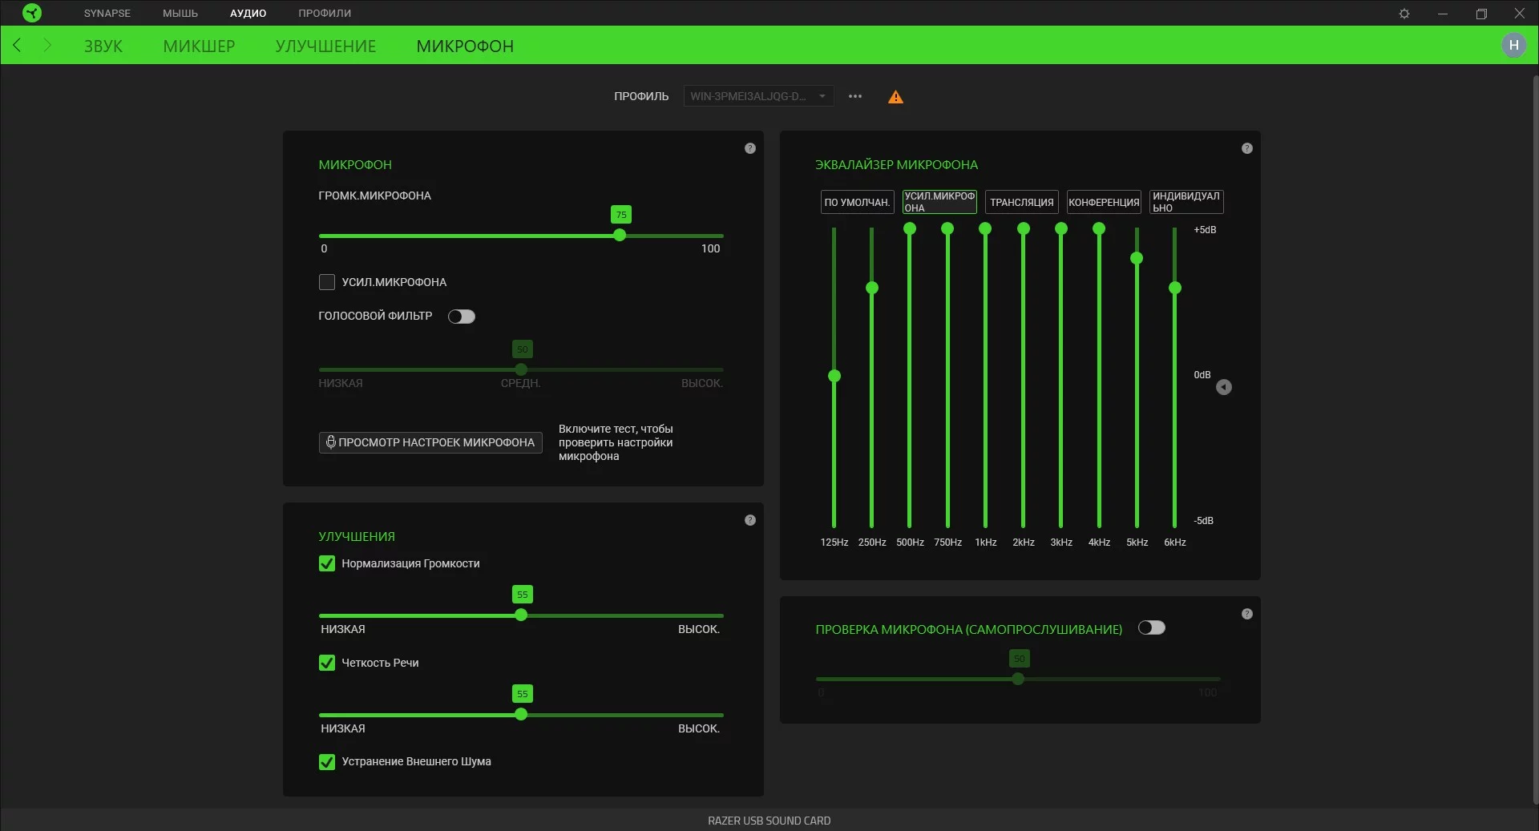This screenshot has width=1539, height=831.
Task: Click the back navigation arrow
Action: (x=17, y=46)
